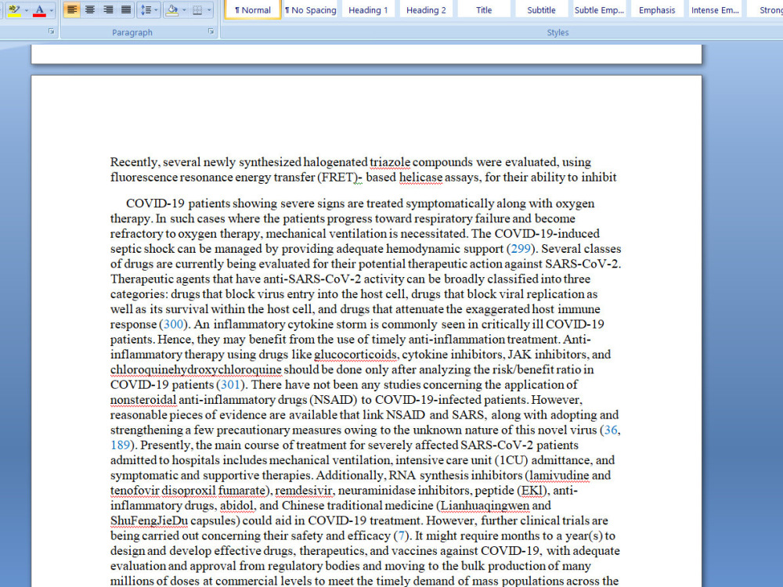Open the shading color dropdown arrow
This screenshot has height=587, width=783.
point(184,10)
